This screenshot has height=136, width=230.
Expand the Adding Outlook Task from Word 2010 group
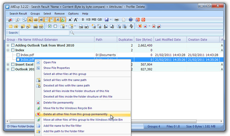pyautogui.click(x=8, y=45)
